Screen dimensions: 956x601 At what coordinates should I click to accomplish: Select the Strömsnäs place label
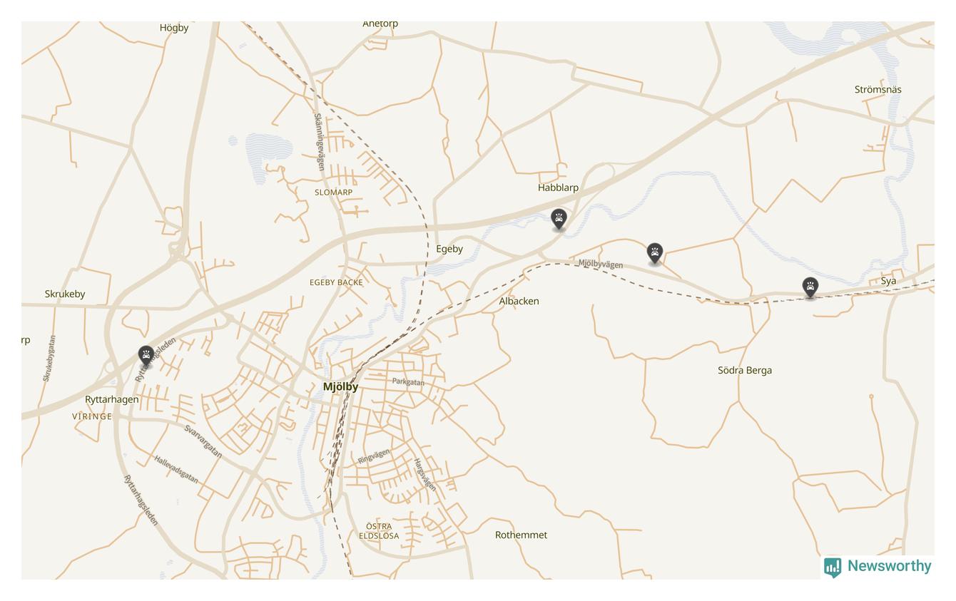[x=878, y=89]
